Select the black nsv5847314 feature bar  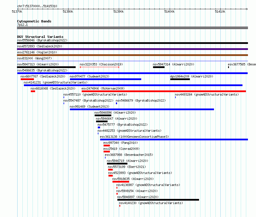tap(159, 67)
